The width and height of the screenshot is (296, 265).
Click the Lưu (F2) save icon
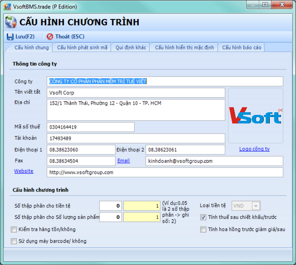(x=10, y=37)
